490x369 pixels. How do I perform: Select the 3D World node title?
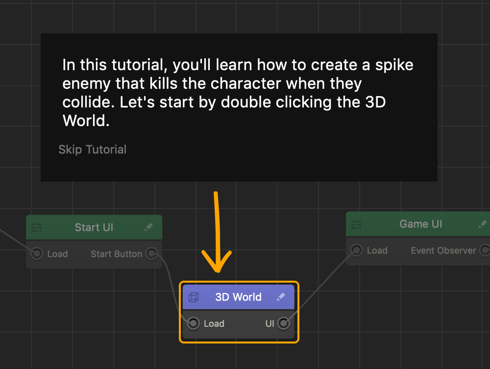(x=238, y=297)
